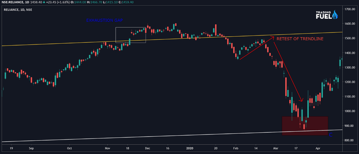This screenshot has height=154, width=359.
Task: Click the 1400.00 price axis label
Action: [350, 53]
